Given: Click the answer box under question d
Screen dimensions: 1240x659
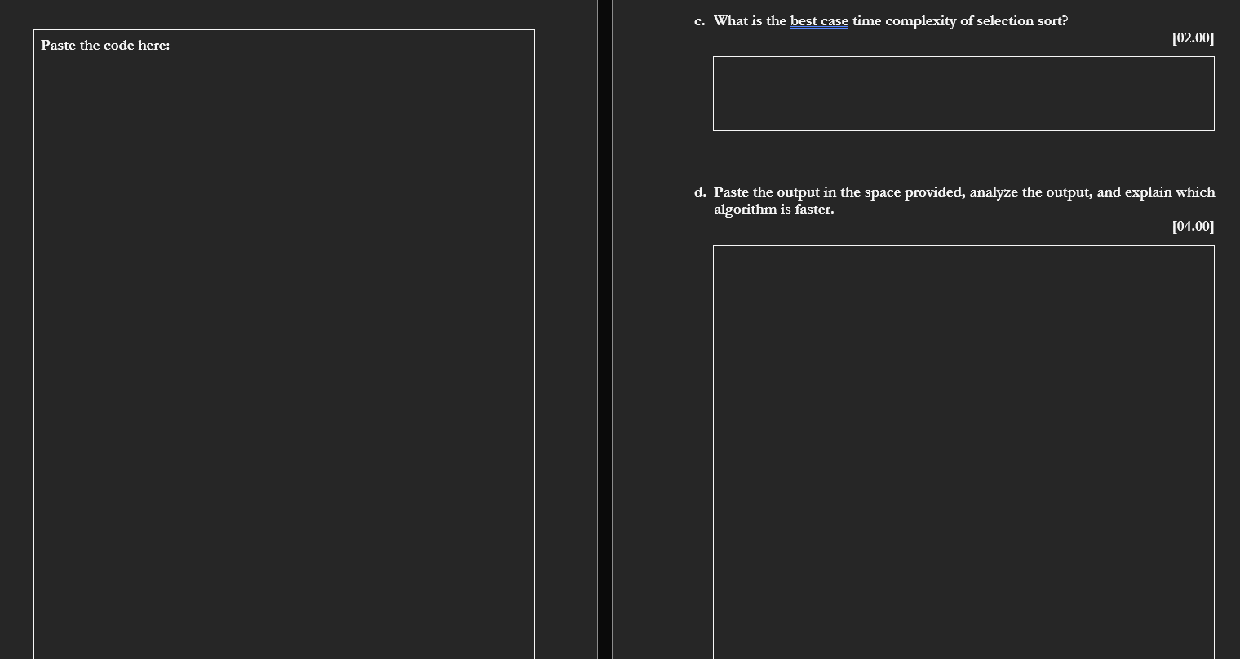Looking at the screenshot, I should [x=963, y=453].
